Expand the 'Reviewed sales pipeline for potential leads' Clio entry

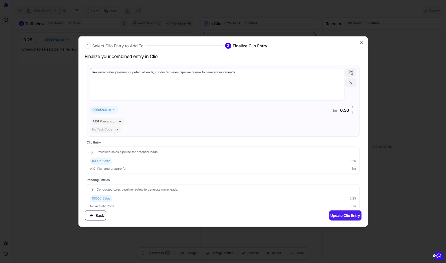[x=92, y=152]
